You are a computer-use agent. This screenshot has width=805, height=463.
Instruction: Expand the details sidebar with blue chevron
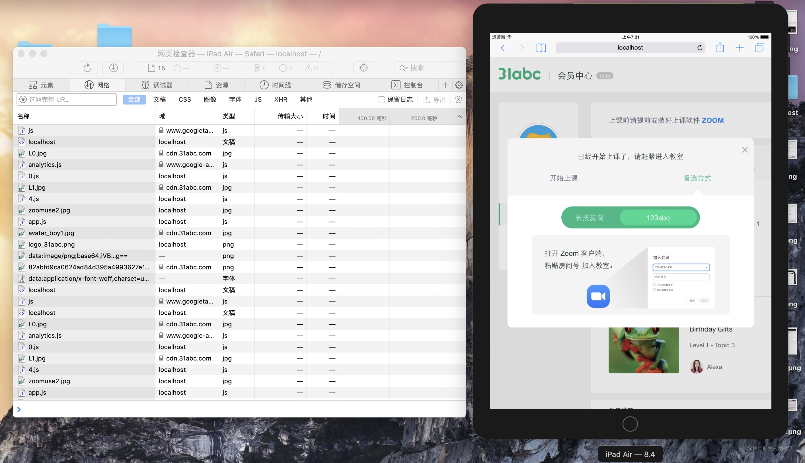19,409
